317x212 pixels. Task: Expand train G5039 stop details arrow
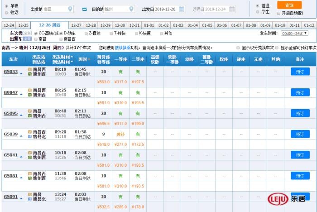coord(21,135)
